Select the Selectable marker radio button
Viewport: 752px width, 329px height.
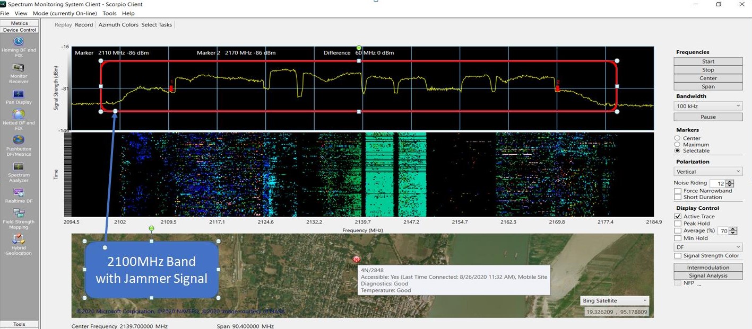[677, 151]
